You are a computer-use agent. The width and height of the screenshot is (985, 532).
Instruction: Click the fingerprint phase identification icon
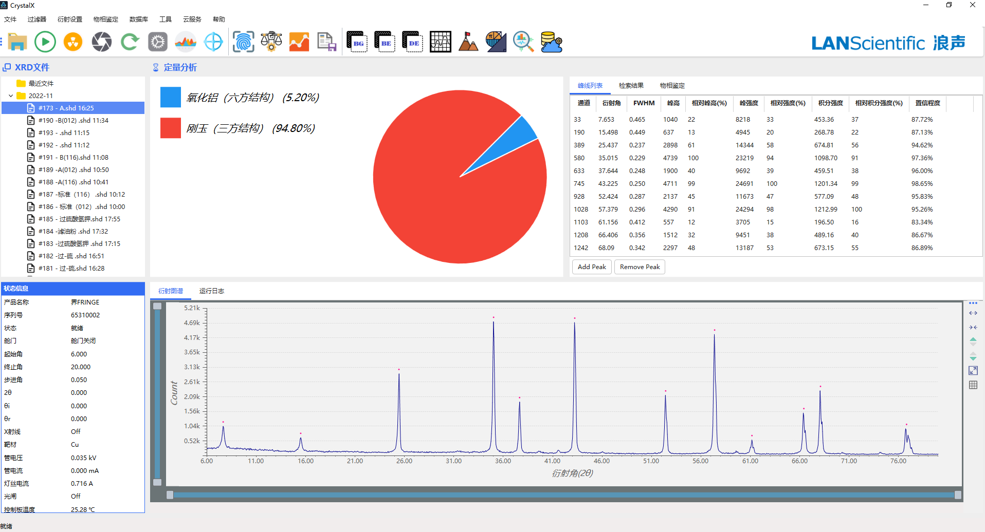pos(243,42)
